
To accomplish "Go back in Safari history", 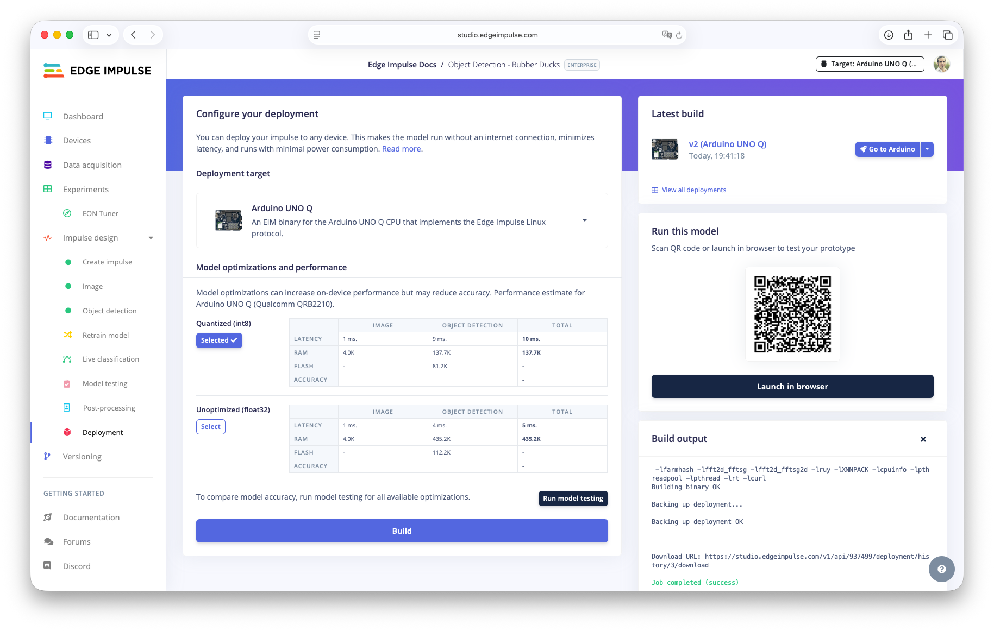I will pyautogui.click(x=133, y=35).
